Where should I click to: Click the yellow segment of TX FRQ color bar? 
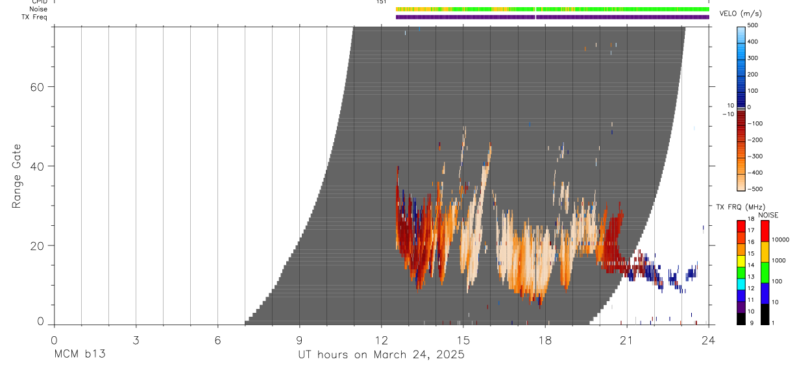tap(741, 260)
